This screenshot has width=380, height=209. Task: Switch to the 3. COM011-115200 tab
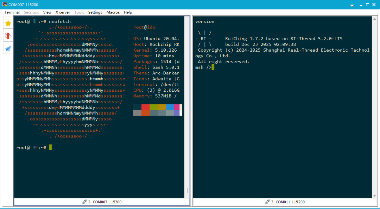[x=287, y=202]
